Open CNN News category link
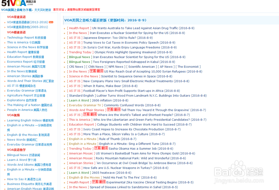Viewport: 279px width, 190px height. point(96,67)
